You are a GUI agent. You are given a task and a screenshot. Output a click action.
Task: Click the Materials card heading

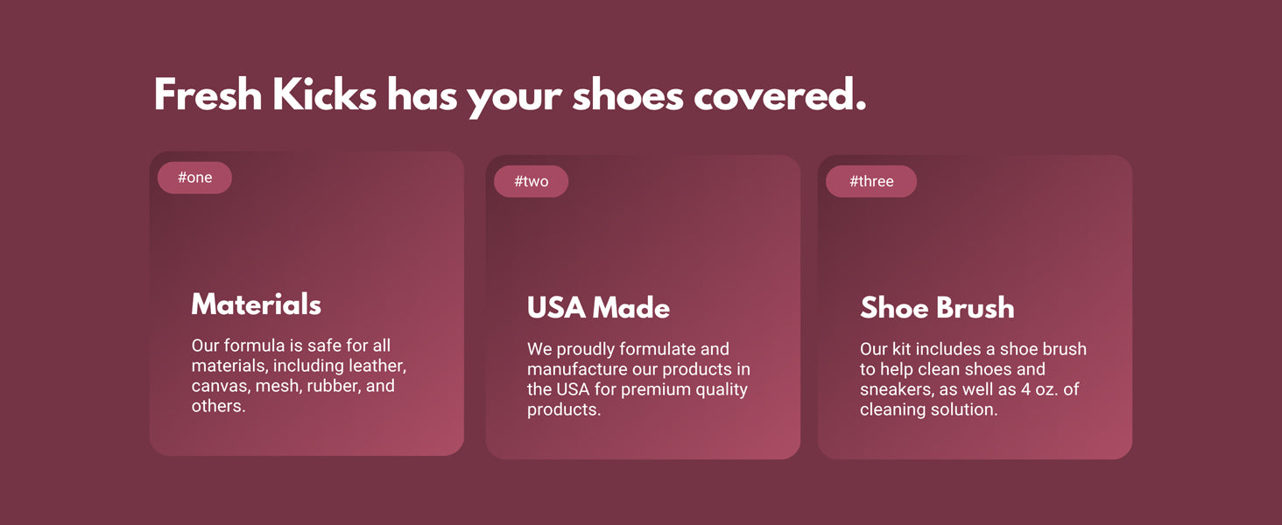256,304
